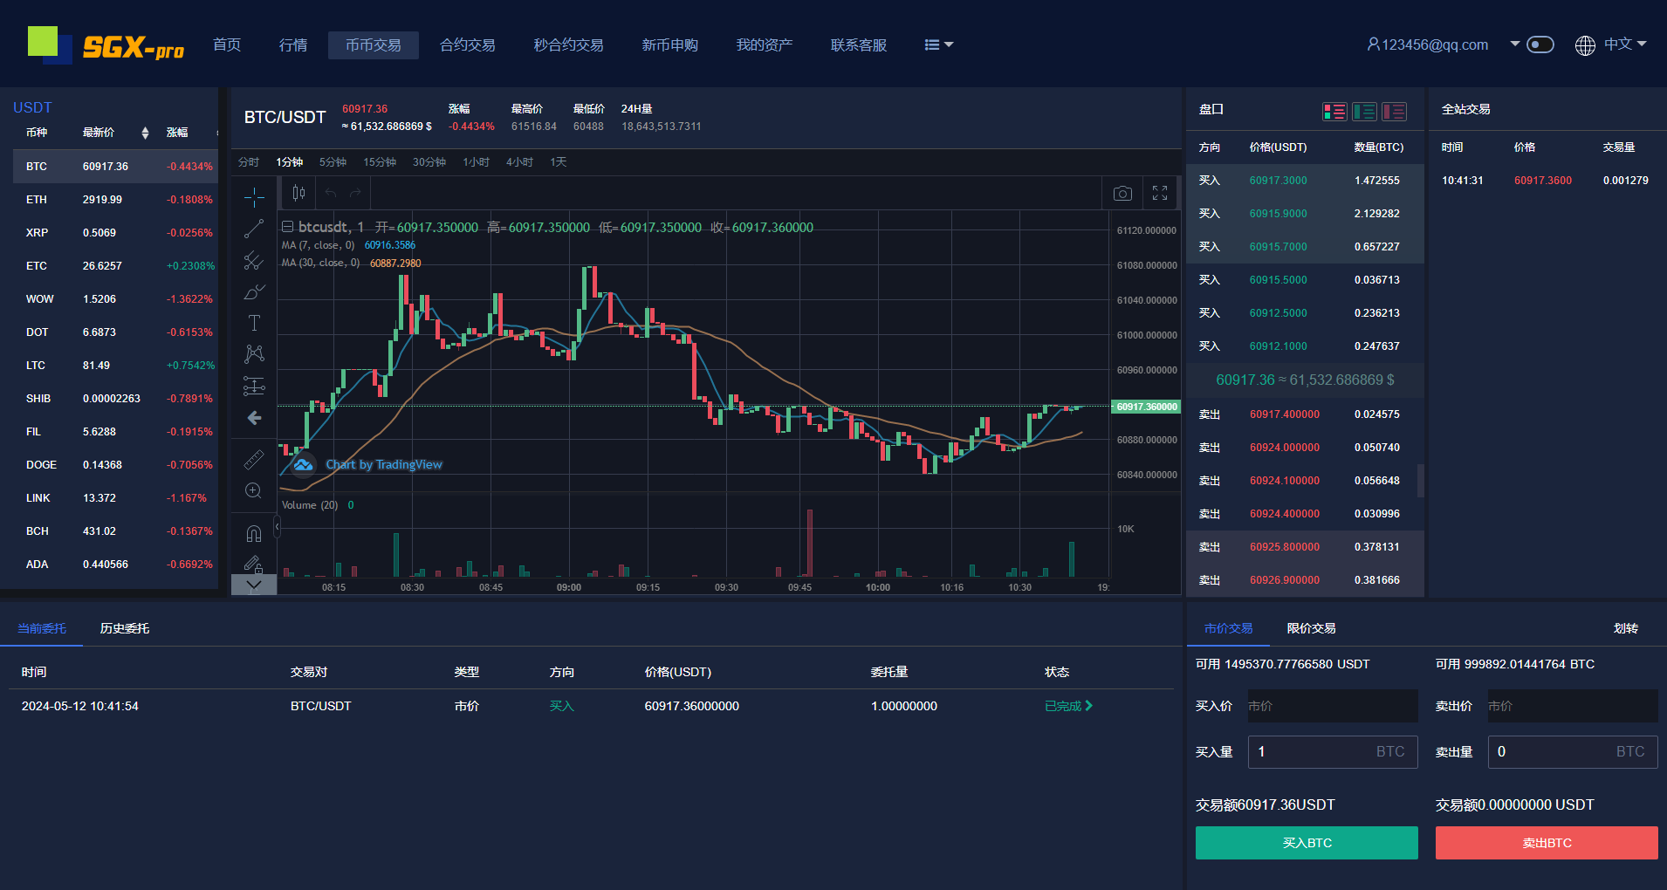Select the brush drawing tool
Image resolution: width=1667 pixels, height=890 pixels.
click(254, 291)
